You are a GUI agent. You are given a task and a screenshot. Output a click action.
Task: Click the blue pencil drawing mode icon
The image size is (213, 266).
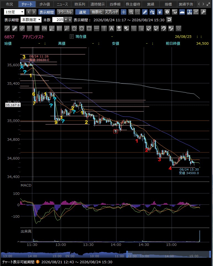(x=145, y=12)
